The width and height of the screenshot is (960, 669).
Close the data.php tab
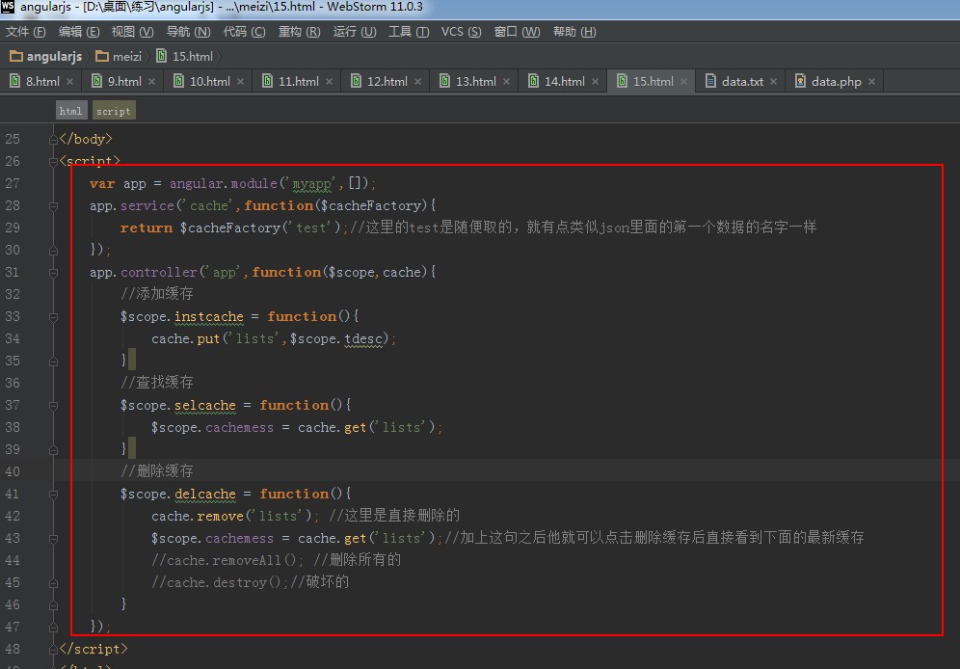coord(872,81)
